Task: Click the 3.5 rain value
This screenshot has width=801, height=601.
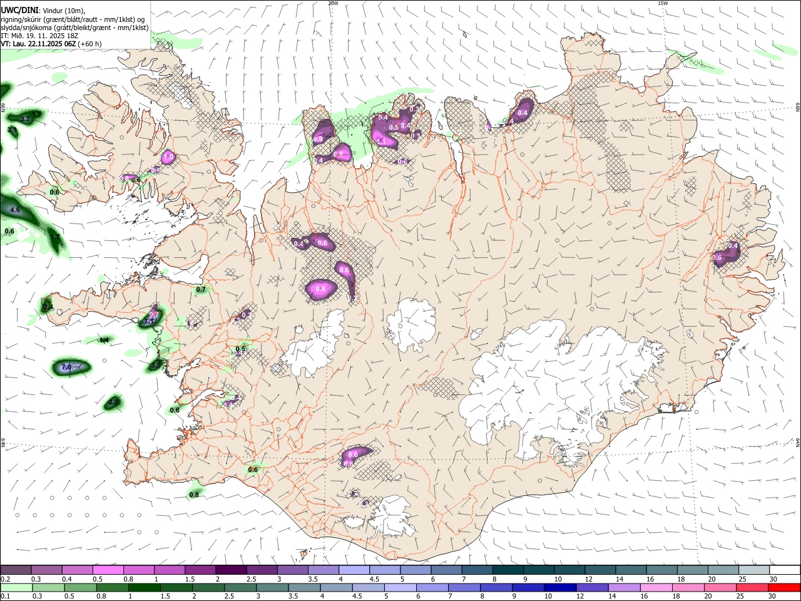Action: tap(156, 364)
